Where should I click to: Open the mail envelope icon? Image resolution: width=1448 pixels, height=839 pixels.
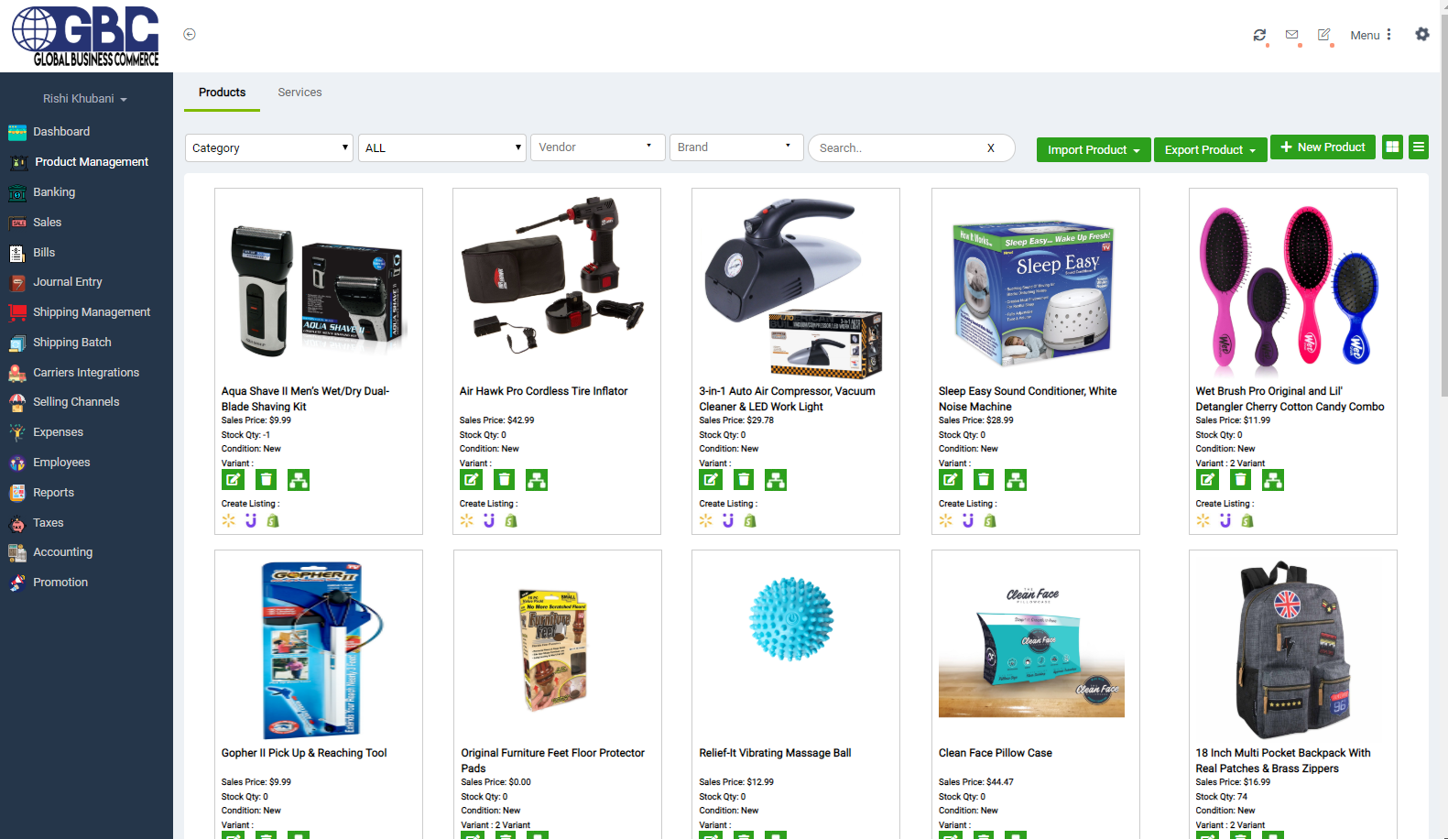click(x=1291, y=35)
